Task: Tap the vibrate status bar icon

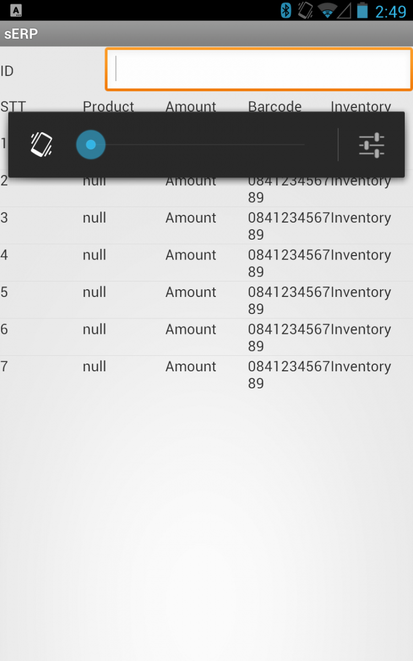Action: tap(305, 10)
